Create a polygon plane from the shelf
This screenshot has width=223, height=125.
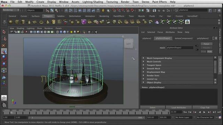[x=35, y=22]
